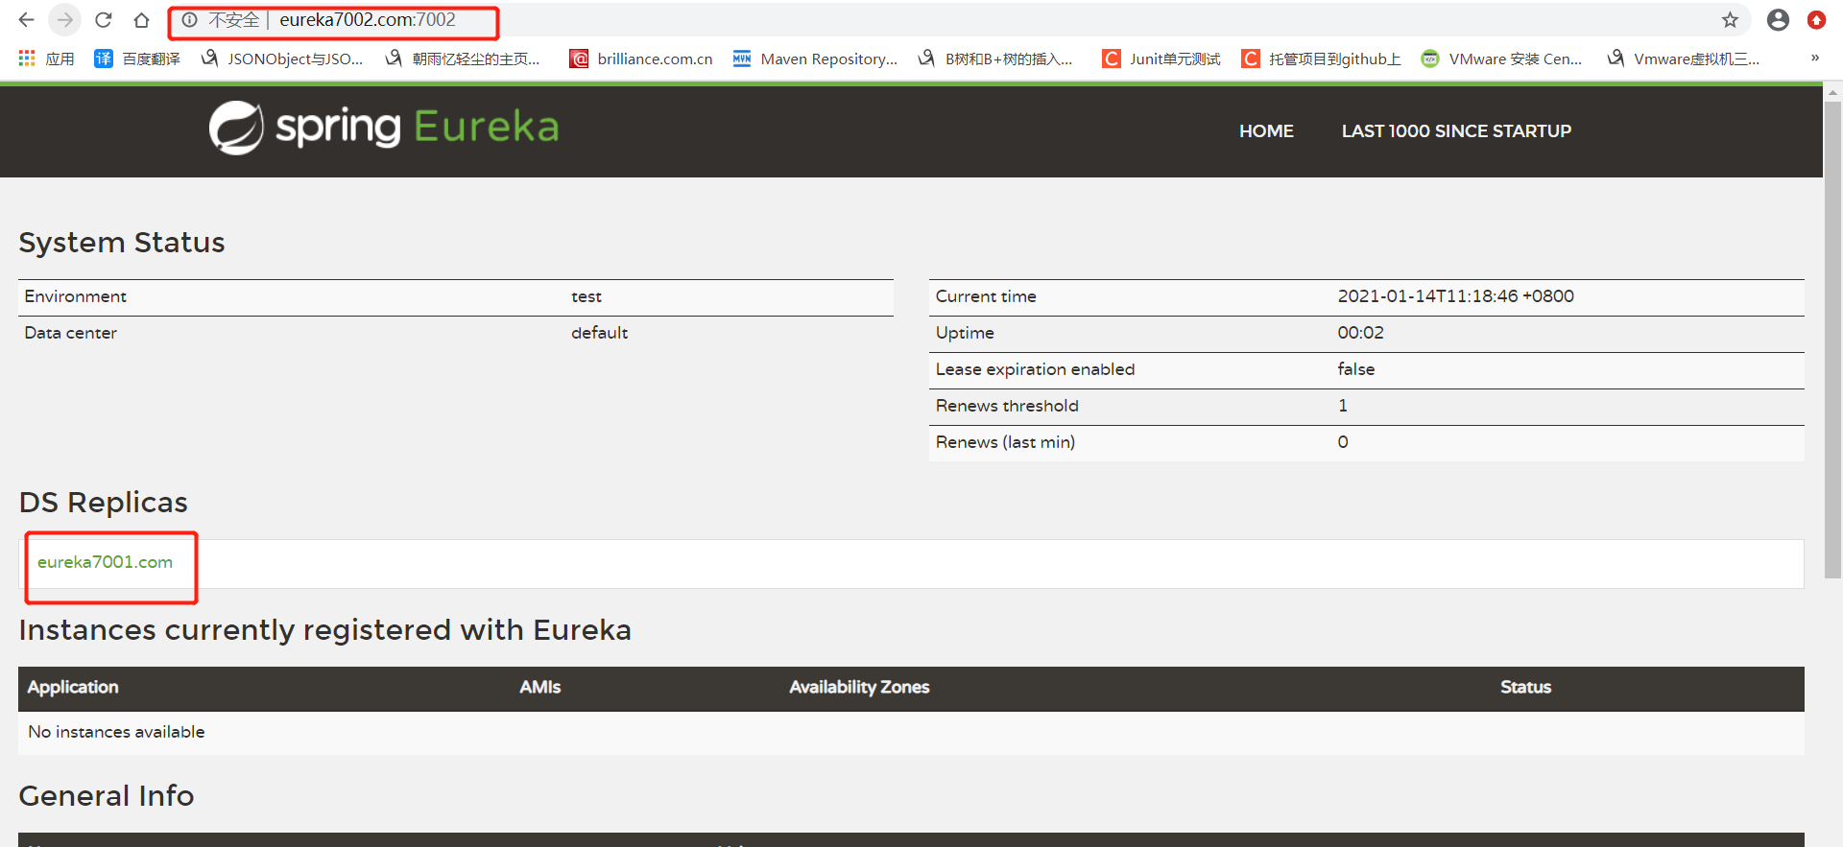
Task: Click the General Info heading
Action: pos(107,796)
